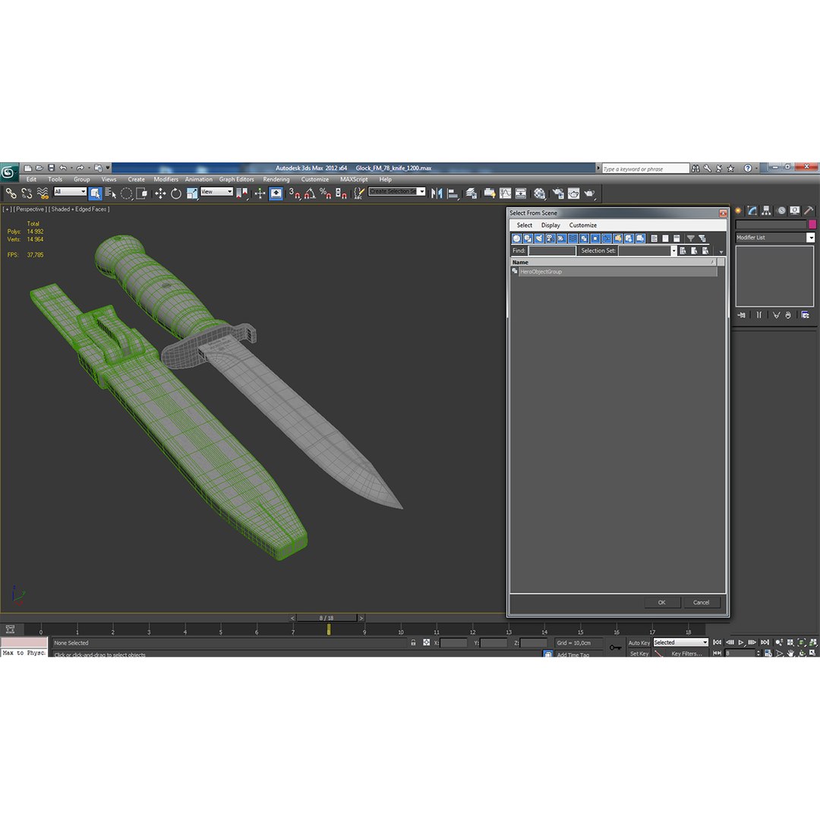This screenshot has height=820, width=820.
Task: Click Shaded + Edged Faces viewport label
Action: click(x=79, y=210)
